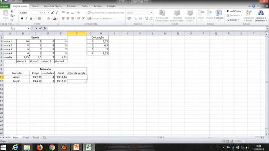The width and height of the screenshot is (269, 151).
Task: Click the Excluir cells button
Action: click(209, 15)
